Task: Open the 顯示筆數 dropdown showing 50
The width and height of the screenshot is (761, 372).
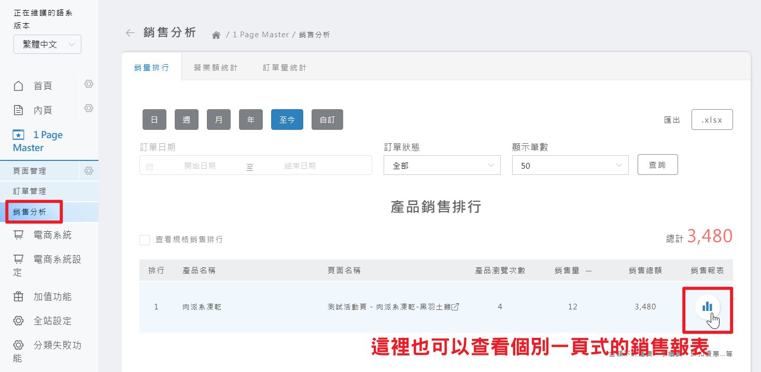Action: [570, 165]
